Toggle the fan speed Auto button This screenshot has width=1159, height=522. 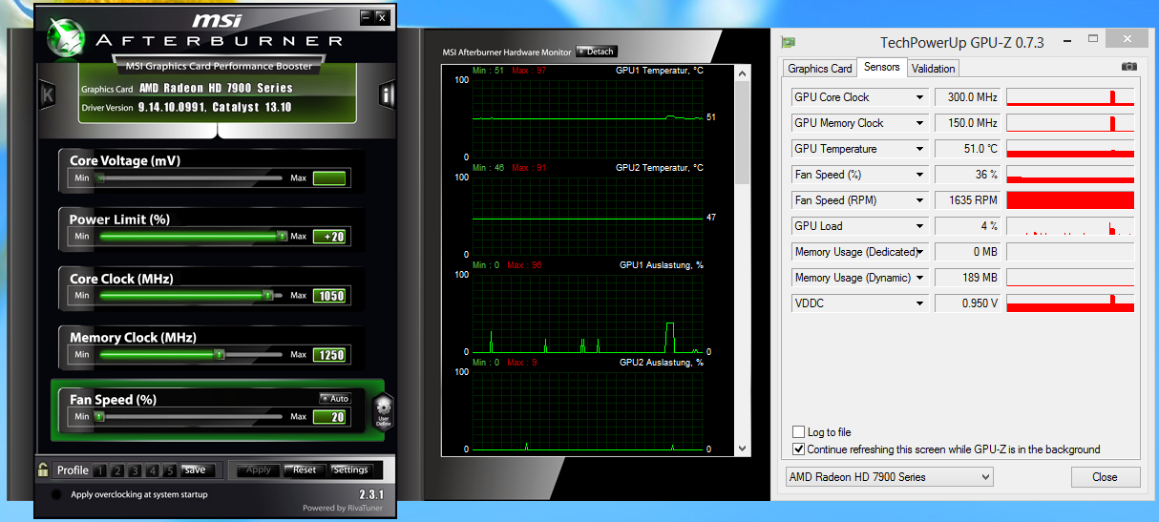(335, 398)
